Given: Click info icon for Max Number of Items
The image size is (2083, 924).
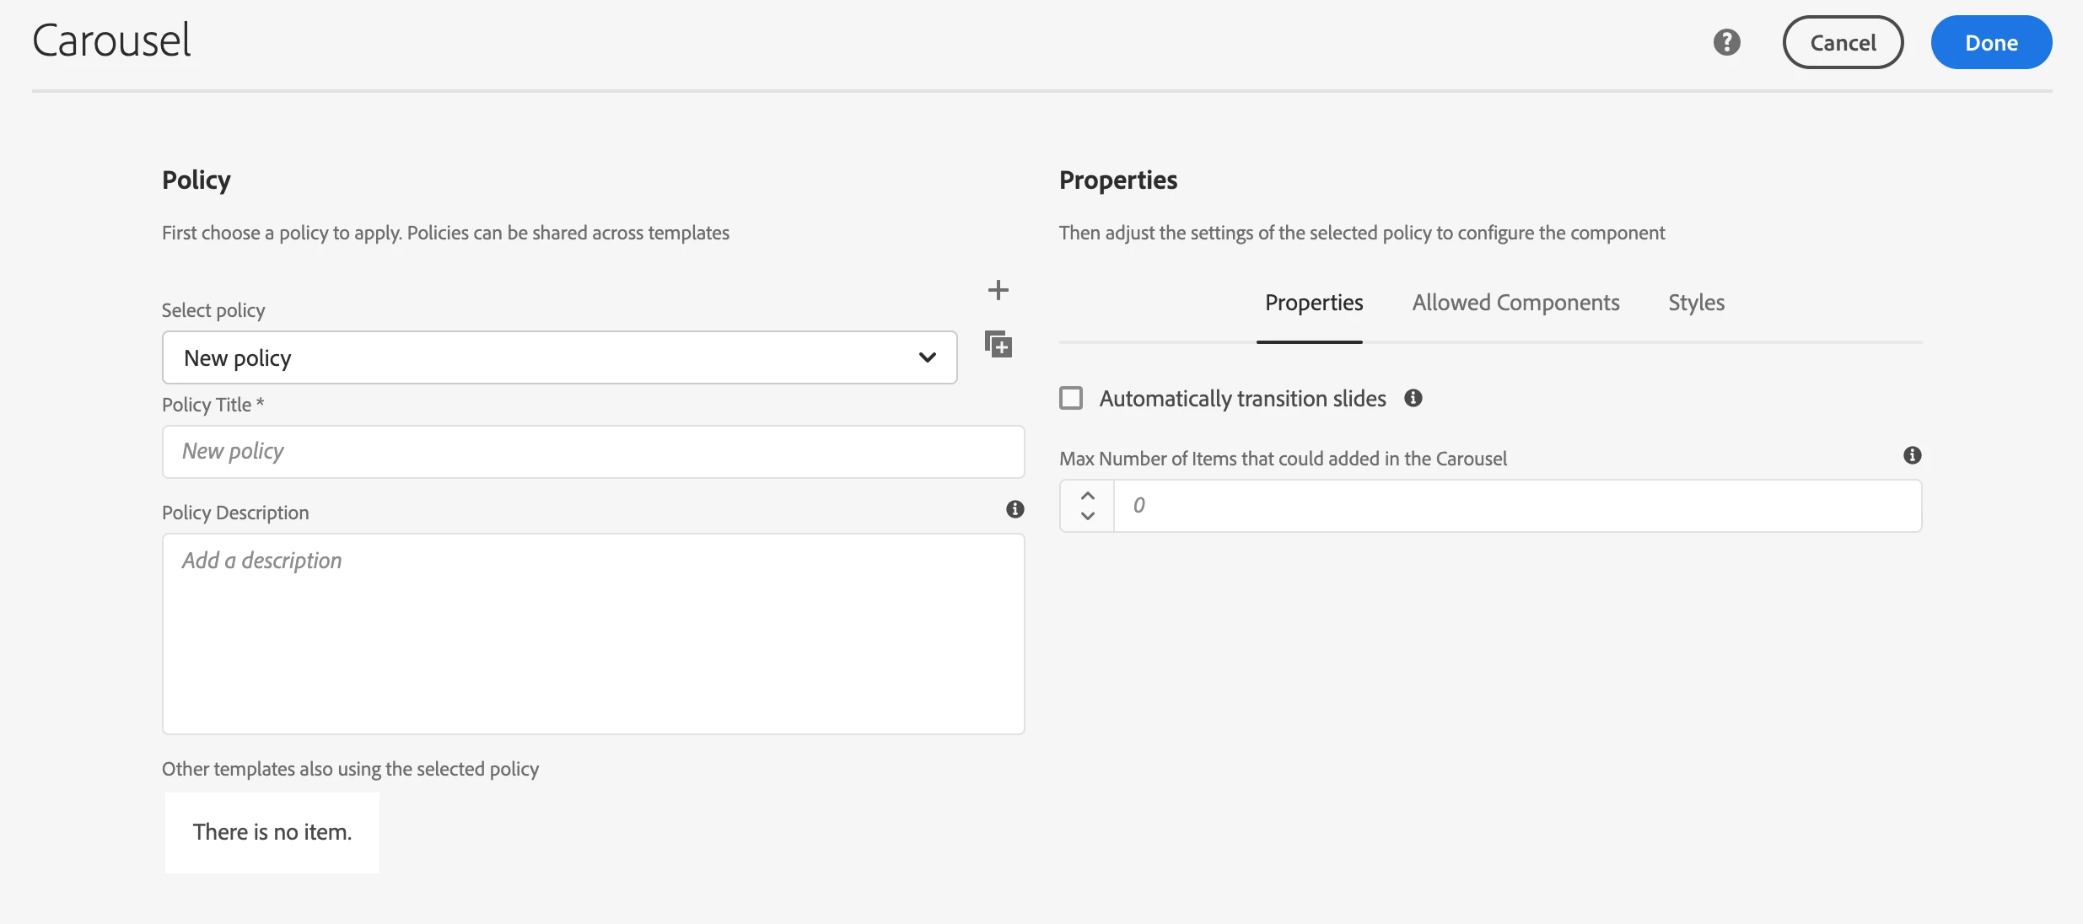Looking at the screenshot, I should pos(1912,455).
